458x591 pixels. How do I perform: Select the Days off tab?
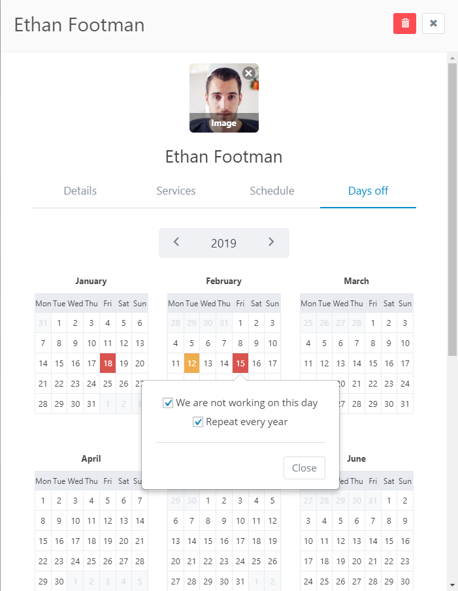click(368, 191)
